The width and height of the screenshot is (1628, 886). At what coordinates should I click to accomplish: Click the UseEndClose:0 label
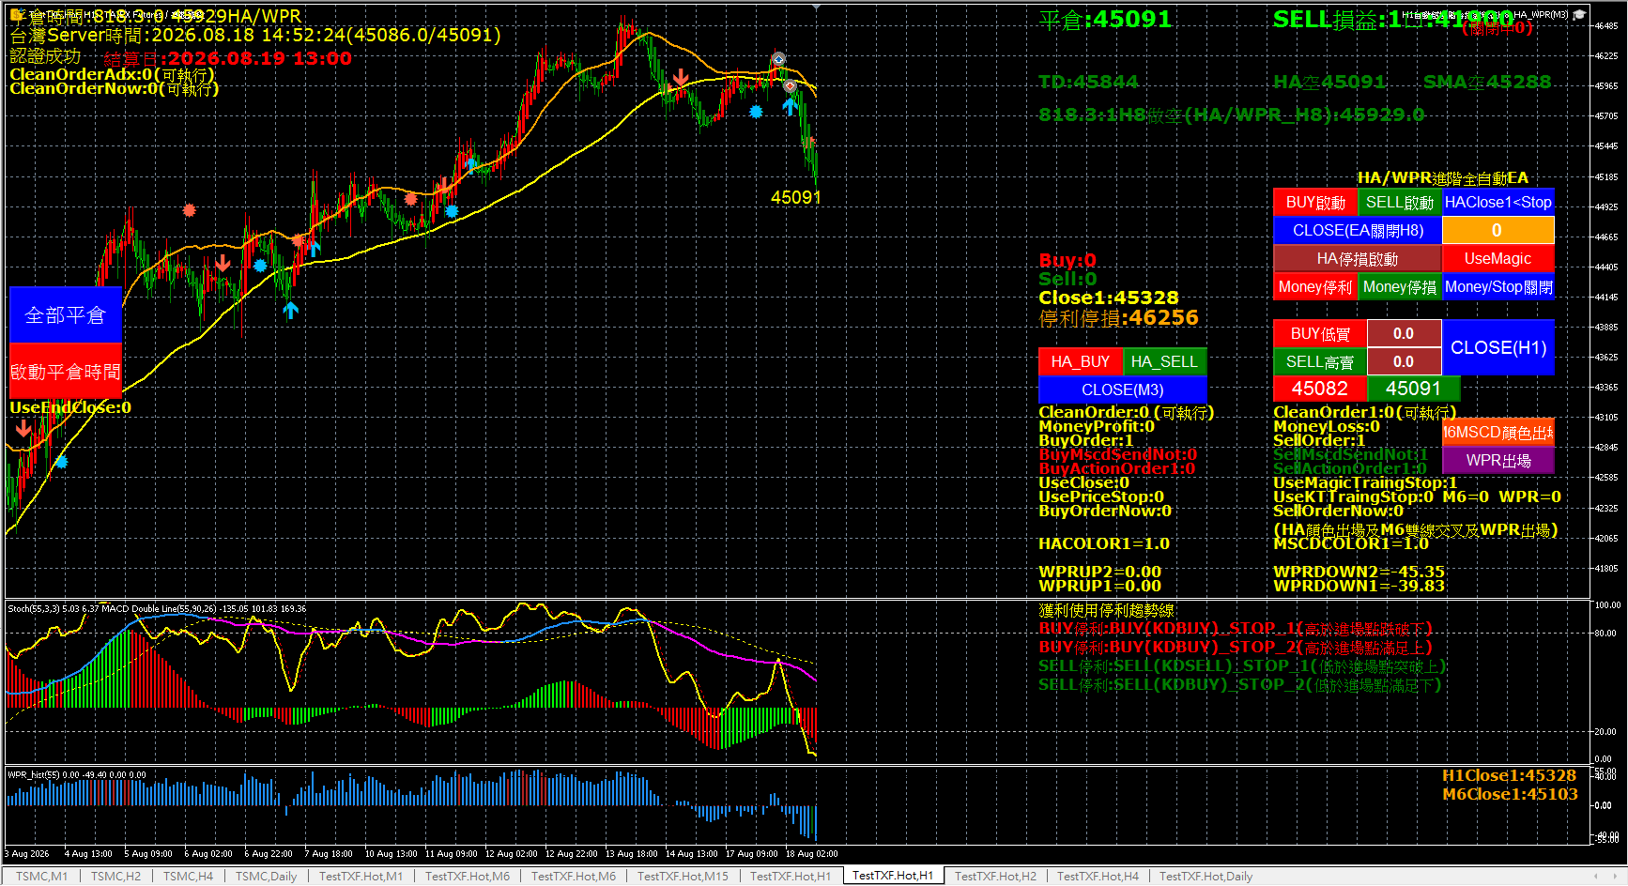pos(70,407)
